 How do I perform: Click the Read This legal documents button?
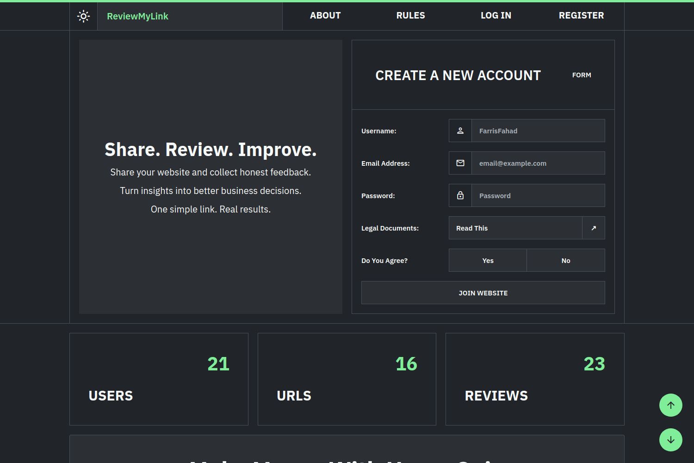tap(515, 228)
